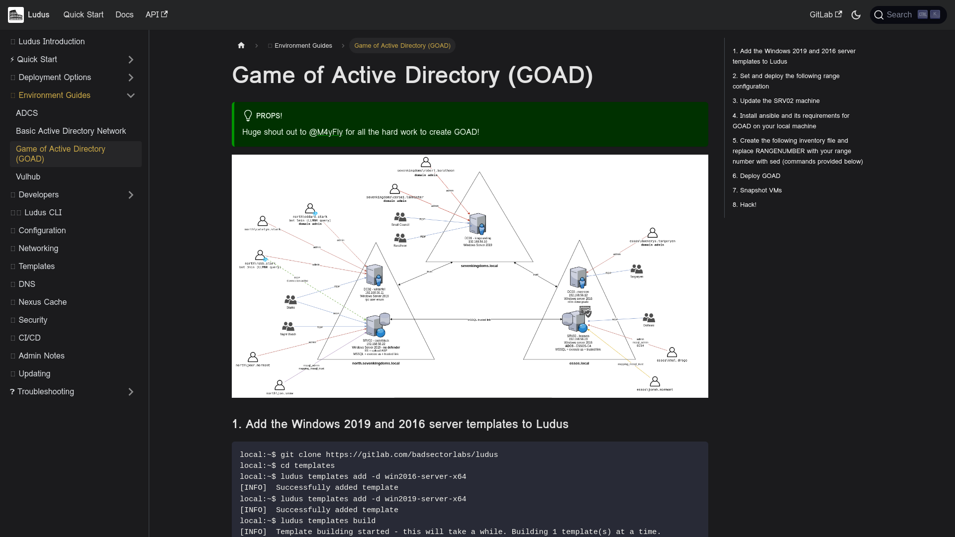Select Game of Active Directory sidebar item
The width and height of the screenshot is (955, 537).
(76, 154)
